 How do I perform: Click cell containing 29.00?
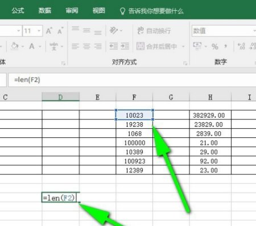(x=210, y=152)
